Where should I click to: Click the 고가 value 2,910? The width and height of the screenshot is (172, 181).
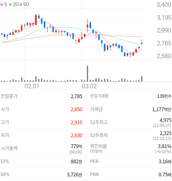(77, 122)
